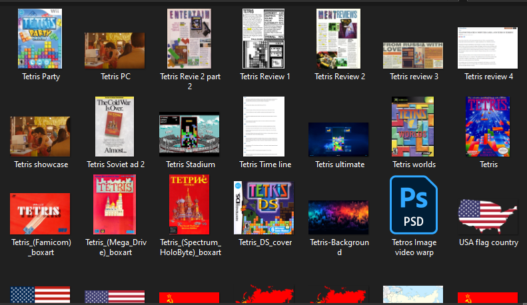Image resolution: width=527 pixels, height=305 pixels.
Task: Select Tetris Spectrum HoloByte boxart thumbnail
Action: pyautogui.click(x=189, y=204)
